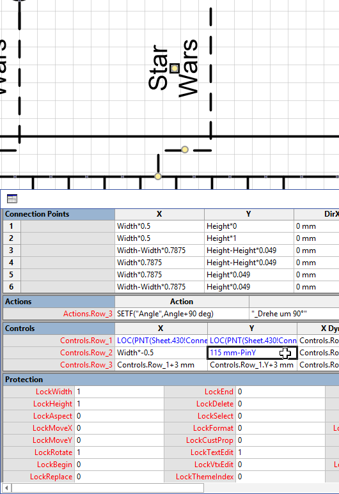Screen dimensions: 339x494
Task: Click connection point row number 3
Action: (12, 251)
